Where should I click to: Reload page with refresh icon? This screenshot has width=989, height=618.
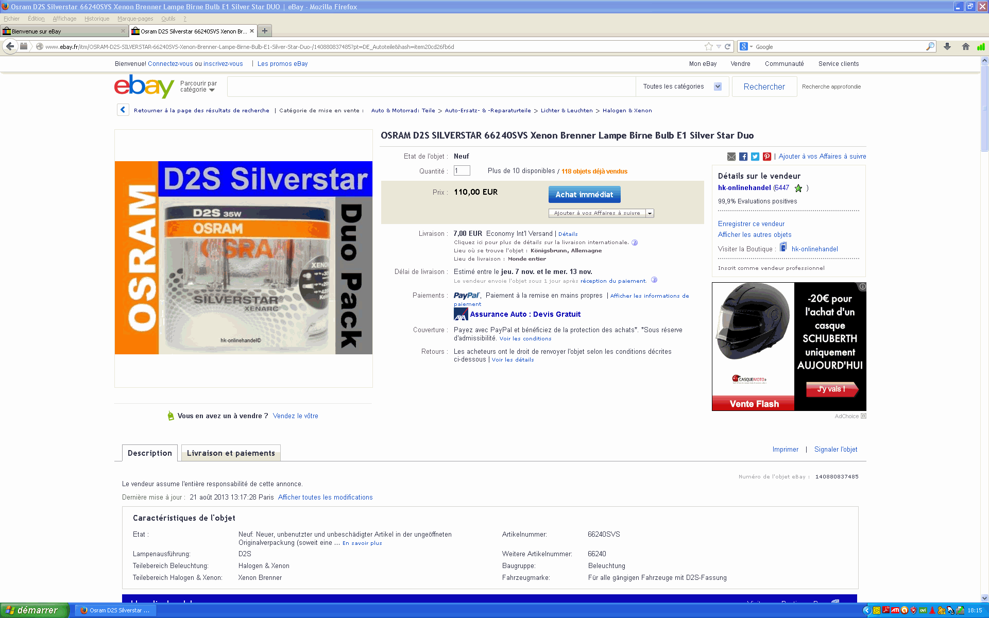[x=728, y=46]
